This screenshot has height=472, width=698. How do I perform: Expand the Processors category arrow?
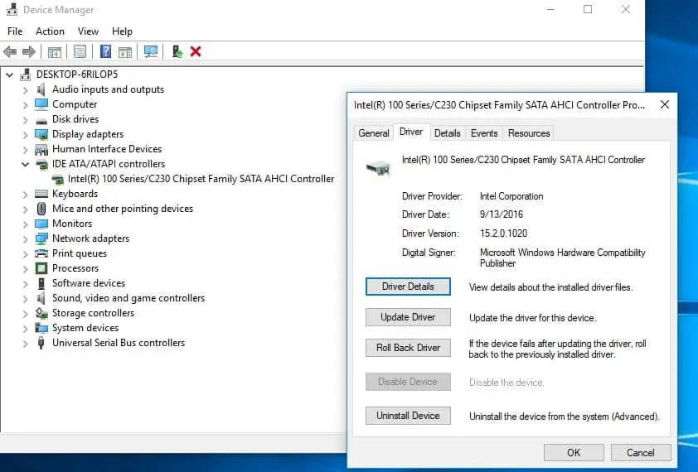pos(26,268)
